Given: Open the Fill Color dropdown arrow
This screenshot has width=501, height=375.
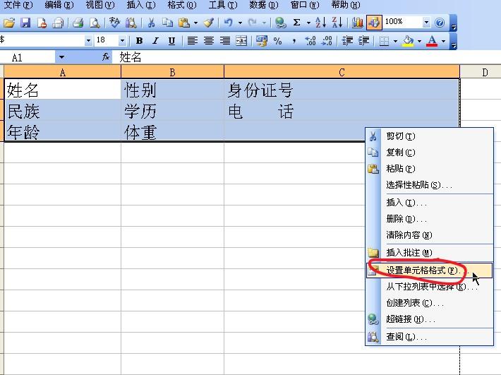Looking at the screenshot, I should 420,41.
